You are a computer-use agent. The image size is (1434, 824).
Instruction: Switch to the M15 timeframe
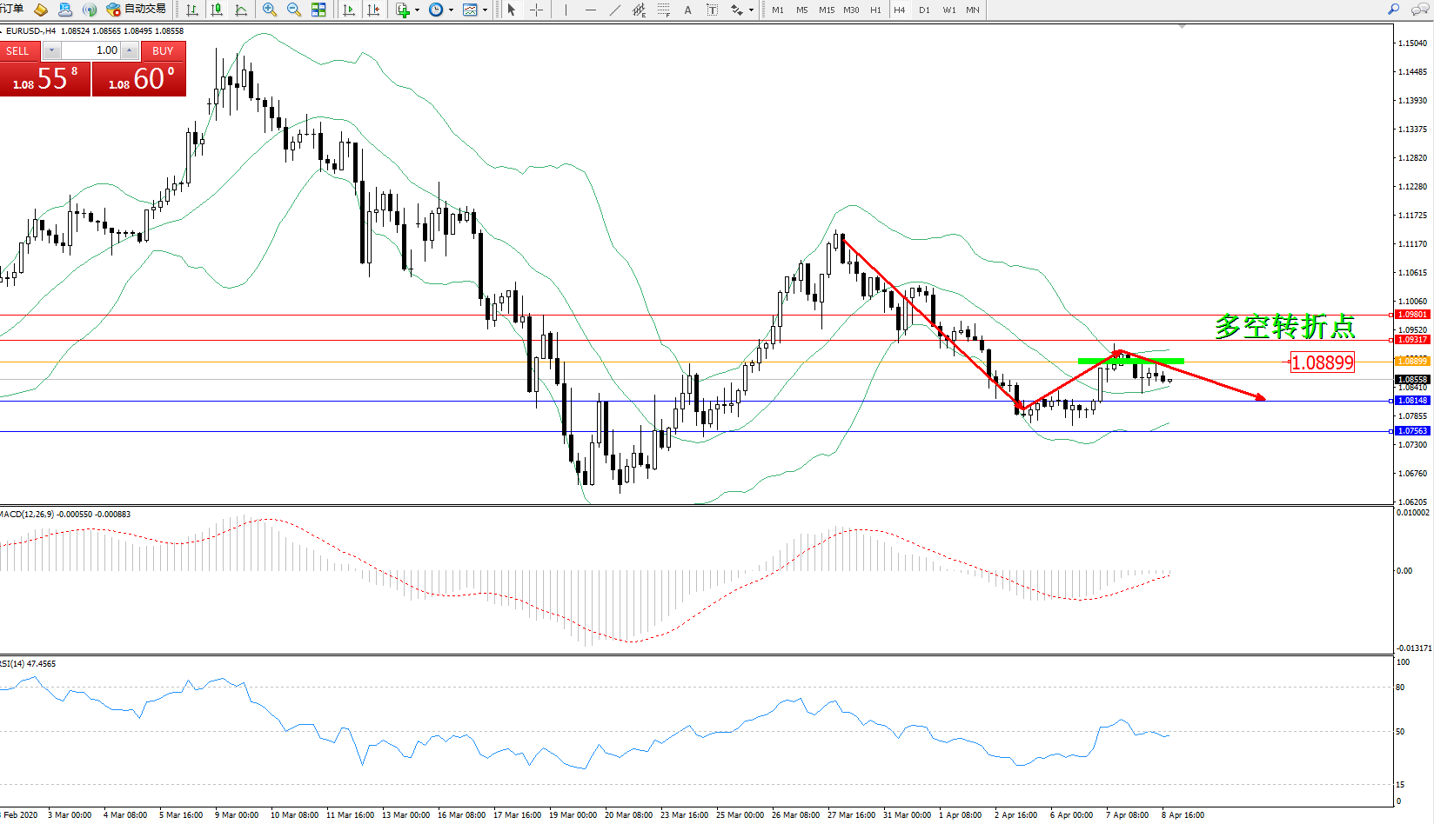click(826, 10)
